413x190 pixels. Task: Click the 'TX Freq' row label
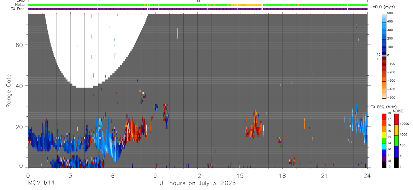coord(18,8)
